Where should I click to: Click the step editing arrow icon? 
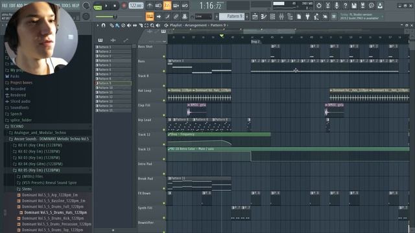click(158, 16)
